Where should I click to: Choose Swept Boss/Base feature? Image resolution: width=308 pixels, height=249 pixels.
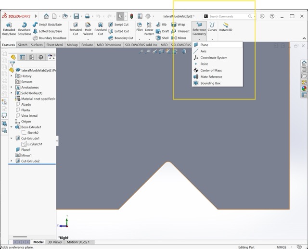click(47, 25)
